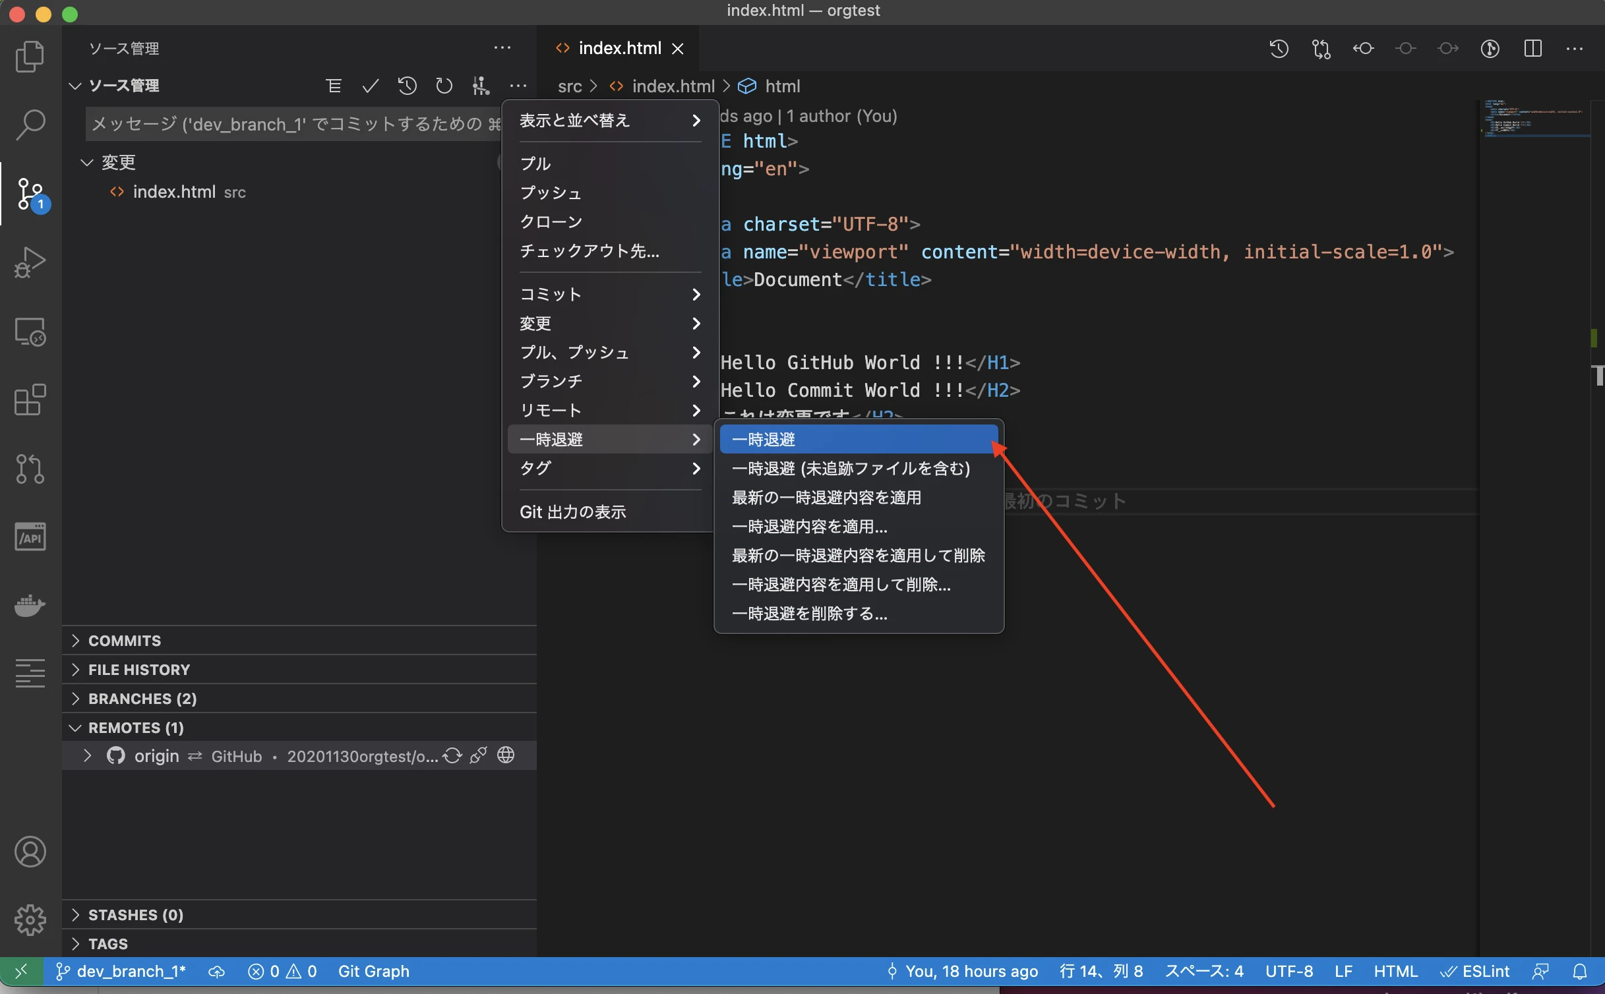Open the Search view in activity bar

[x=30, y=125]
